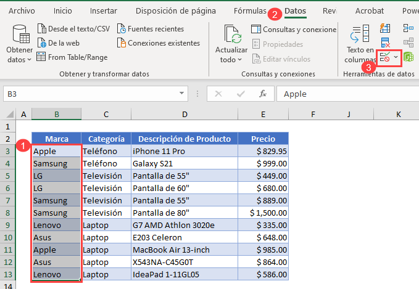
Task: Select the $ 1,500.00 price cell
Action: 263,213
